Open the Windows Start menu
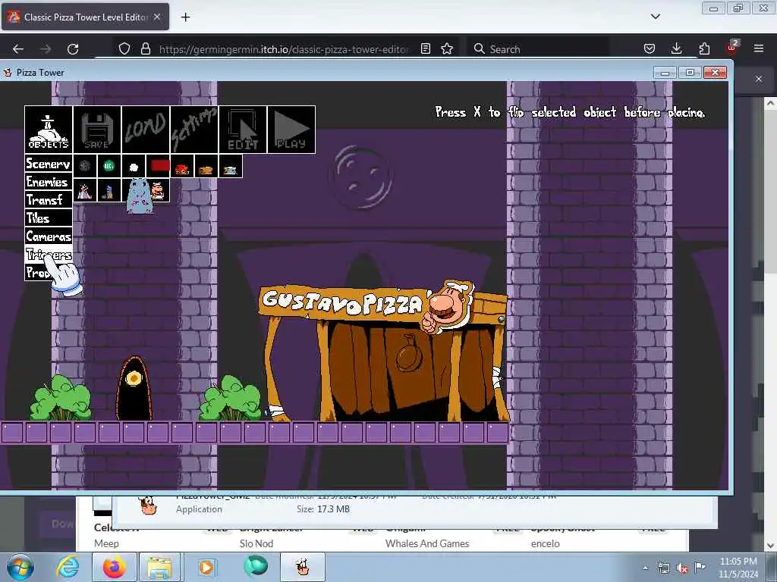The image size is (777, 582). [x=20, y=567]
